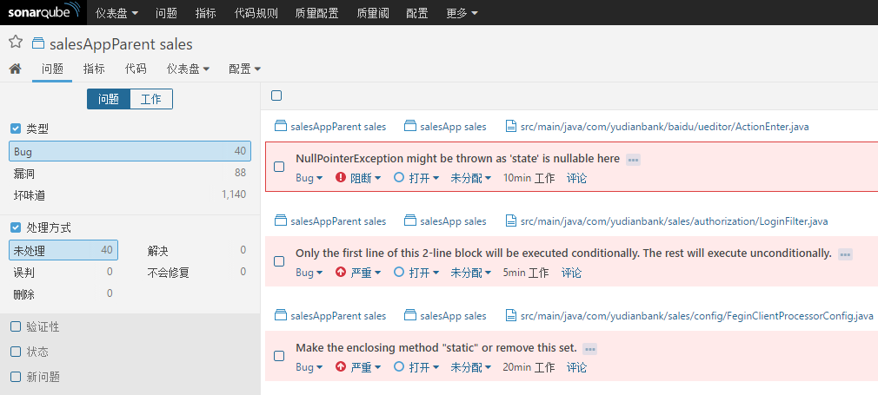Click ellipsis icon after static method issue
The image size is (878, 395).
tap(590, 349)
